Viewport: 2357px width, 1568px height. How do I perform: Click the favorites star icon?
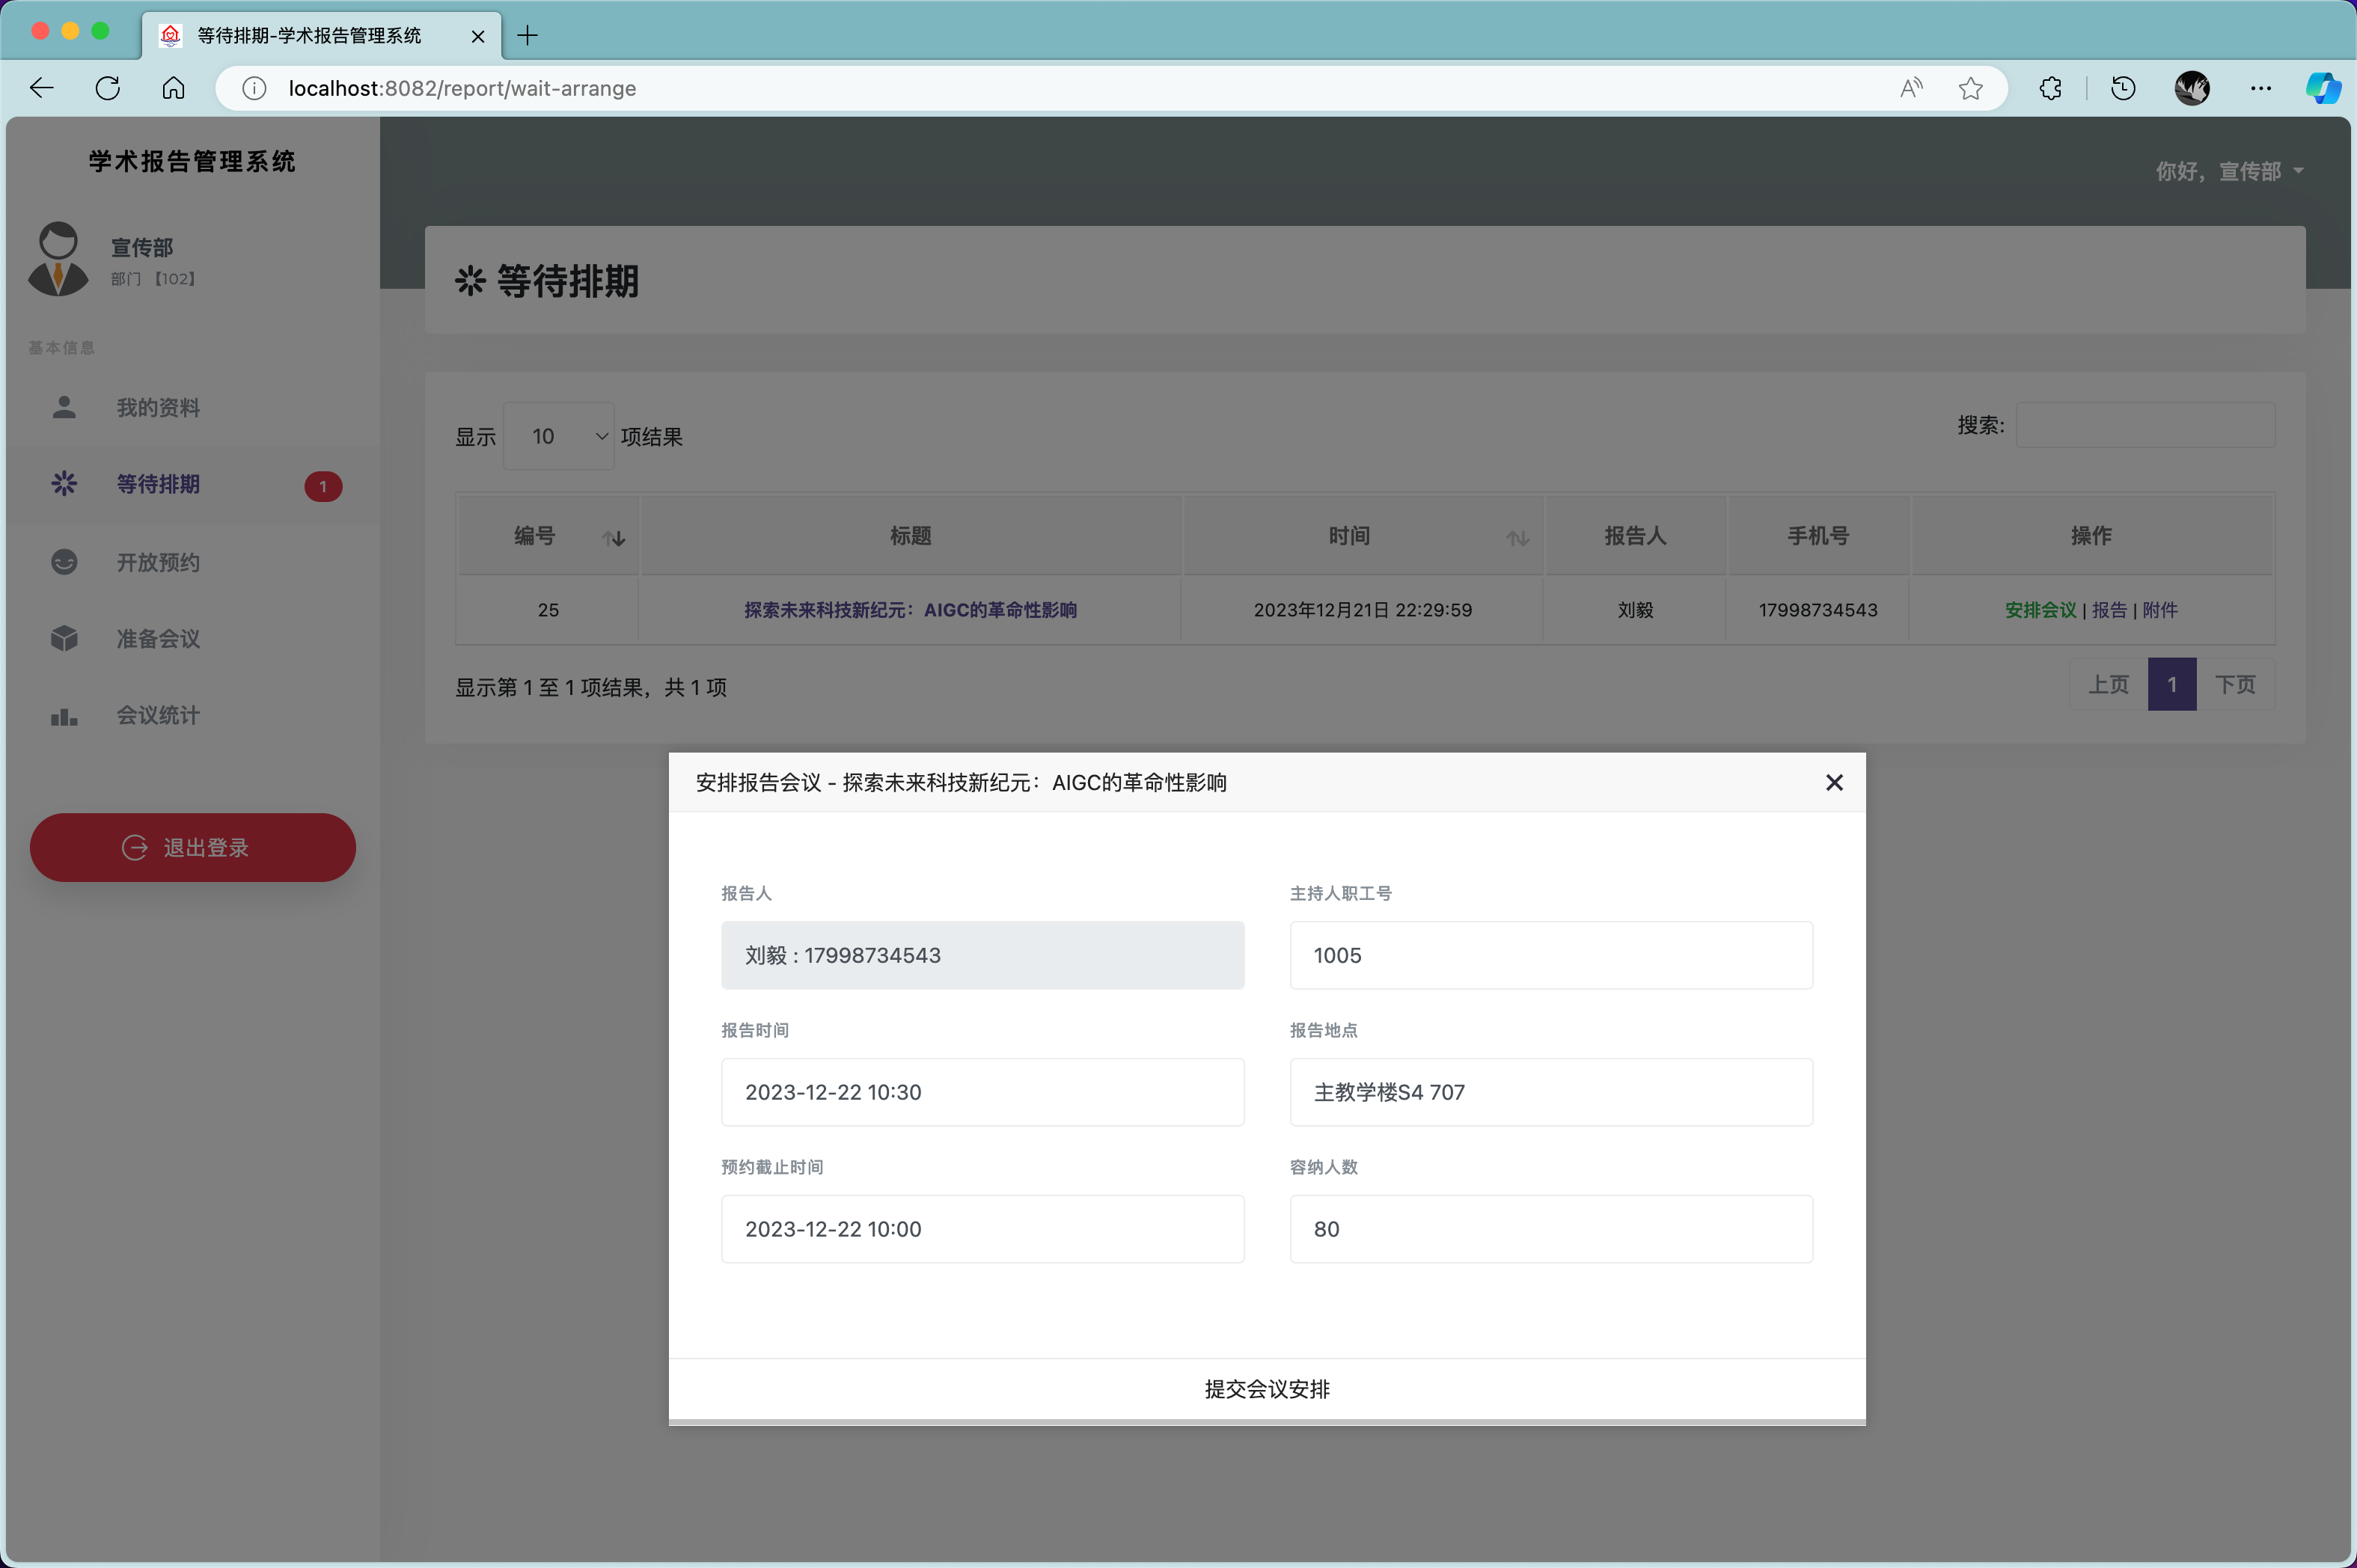click(x=1970, y=88)
